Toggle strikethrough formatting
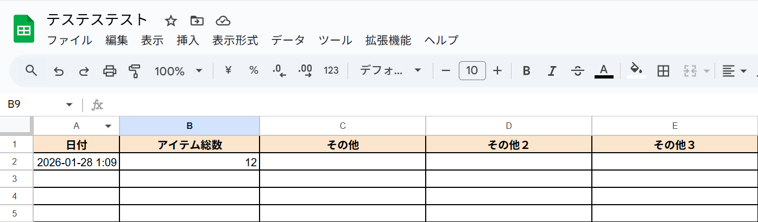758x222 pixels. (x=578, y=71)
